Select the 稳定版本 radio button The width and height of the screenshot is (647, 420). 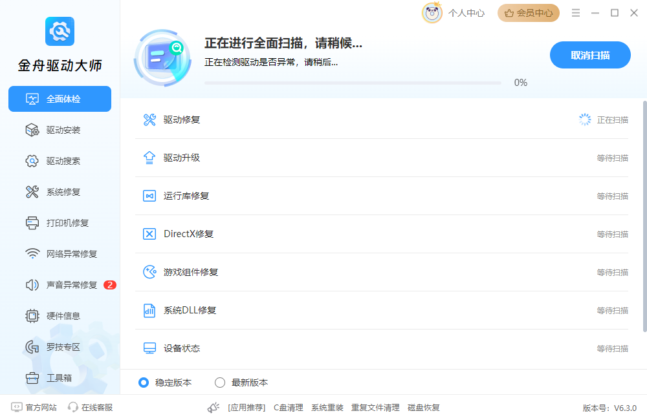click(143, 383)
